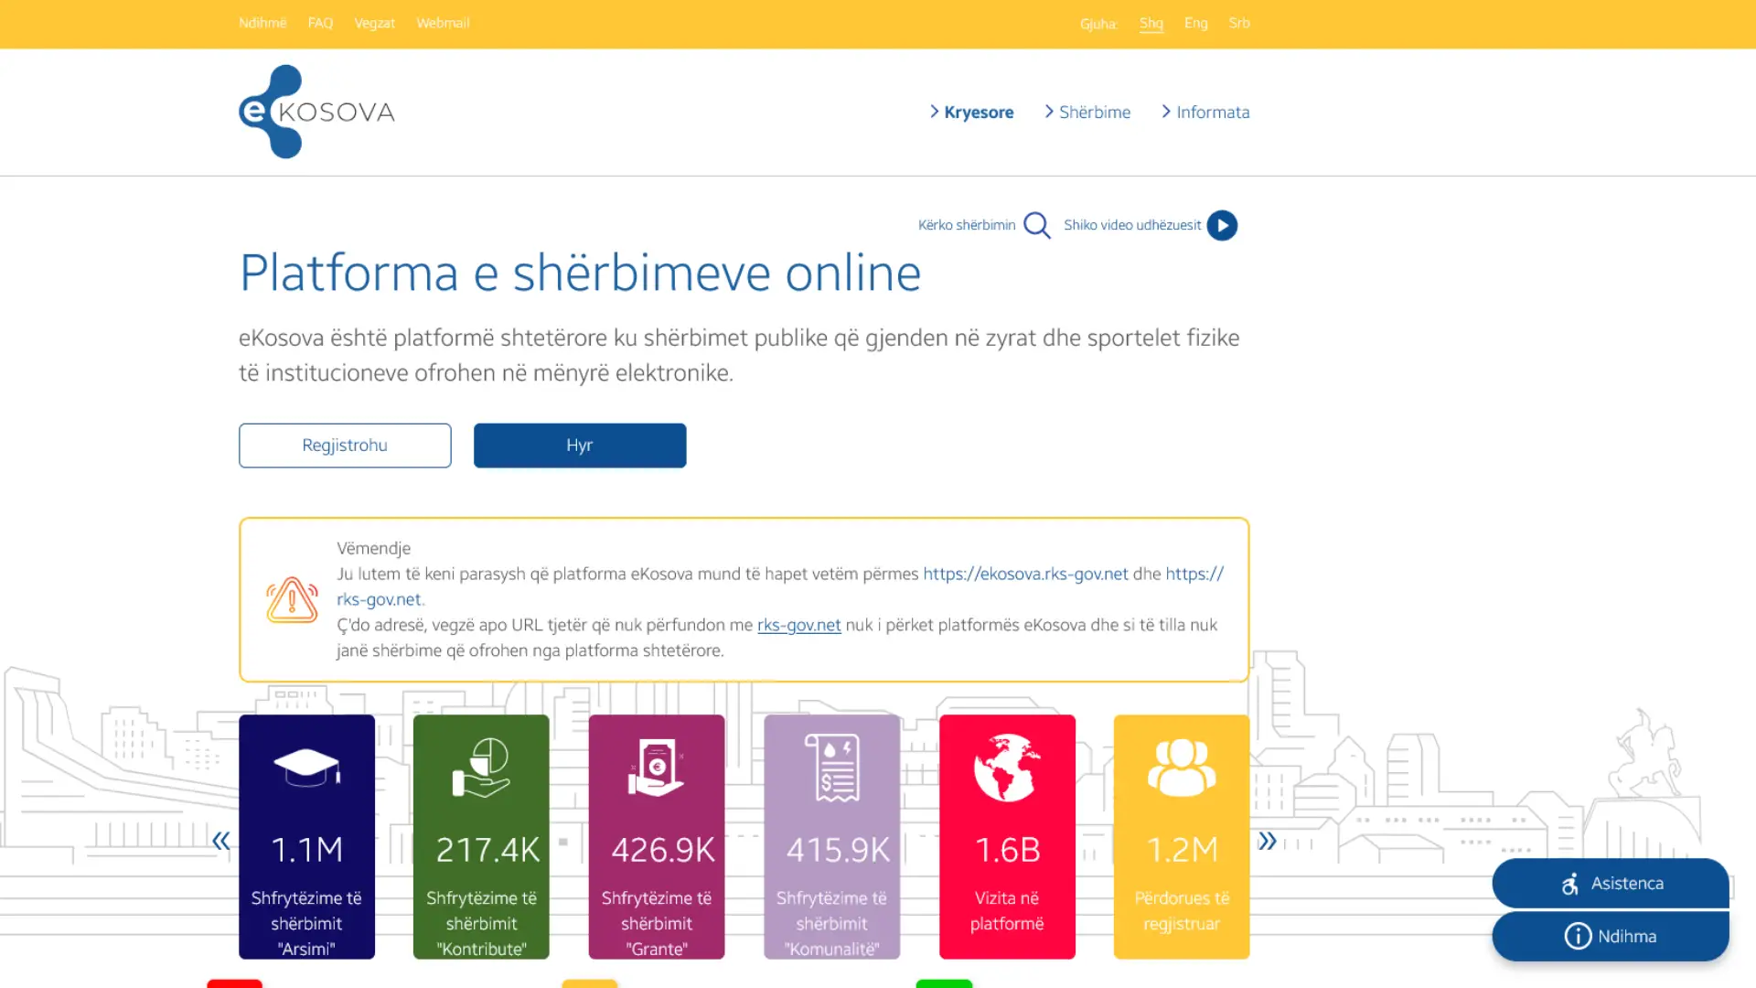The height and width of the screenshot is (988, 1756).
Task: Open the underlined rks-gov.net link
Action: coord(798,625)
